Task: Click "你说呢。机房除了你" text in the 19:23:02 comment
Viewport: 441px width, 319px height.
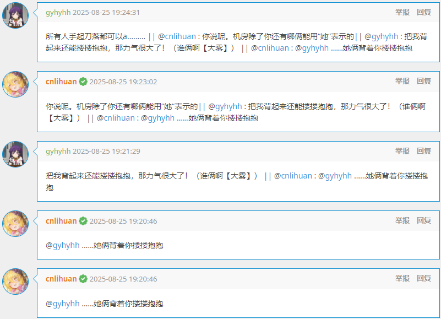Action: [x=80, y=106]
